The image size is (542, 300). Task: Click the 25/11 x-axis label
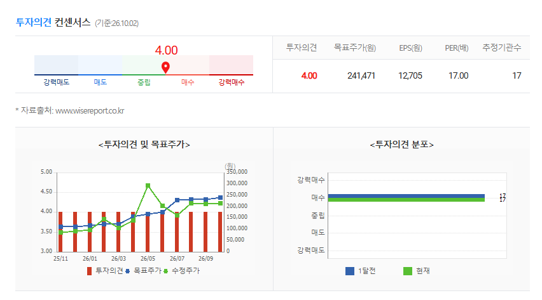click(61, 259)
